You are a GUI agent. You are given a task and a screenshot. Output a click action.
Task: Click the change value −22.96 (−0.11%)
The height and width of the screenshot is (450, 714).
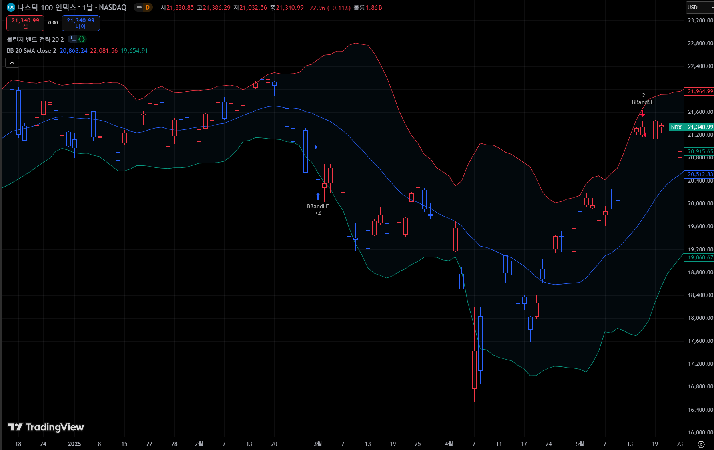tap(329, 8)
